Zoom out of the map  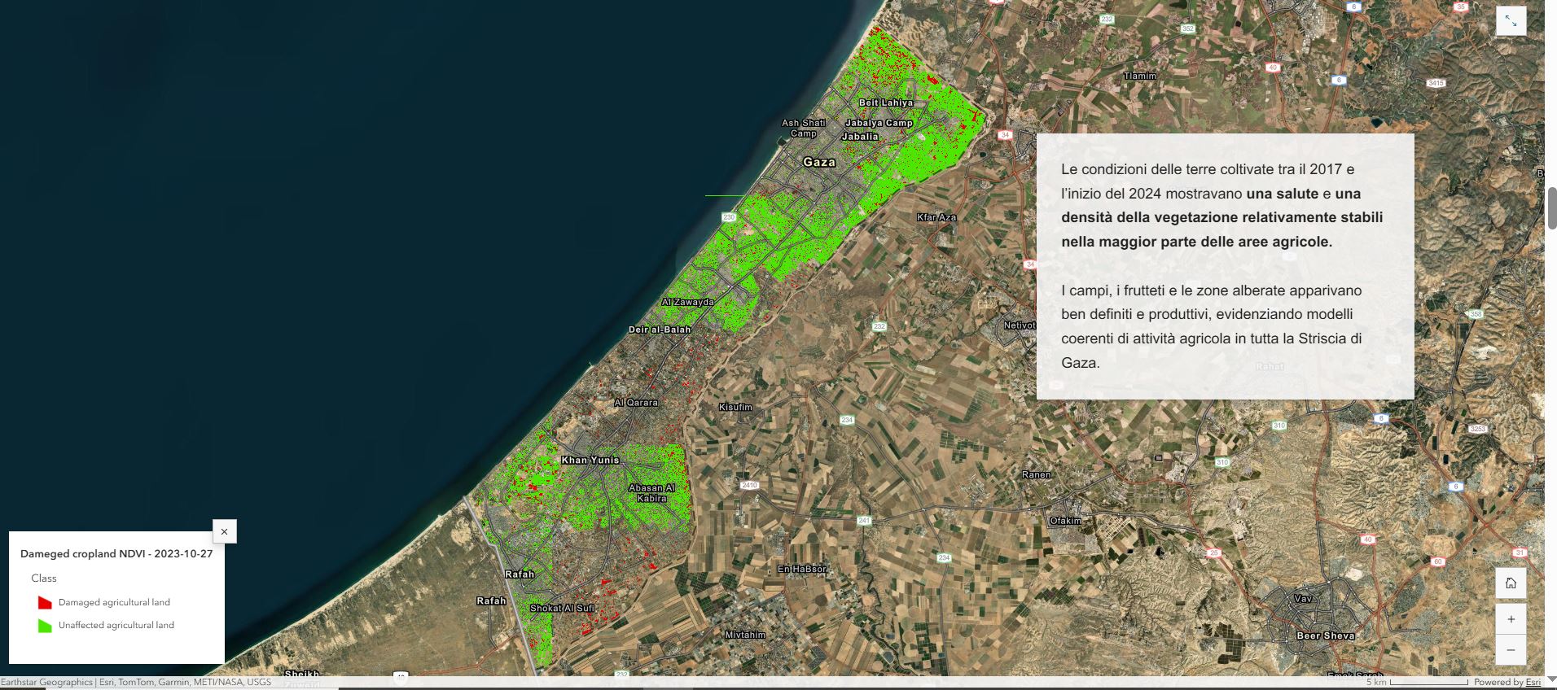pyautogui.click(x=1511, y=649)
